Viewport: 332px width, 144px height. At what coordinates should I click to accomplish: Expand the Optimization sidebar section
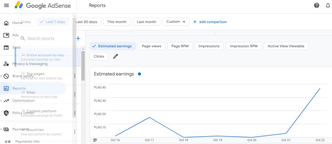tap(1, 101)
